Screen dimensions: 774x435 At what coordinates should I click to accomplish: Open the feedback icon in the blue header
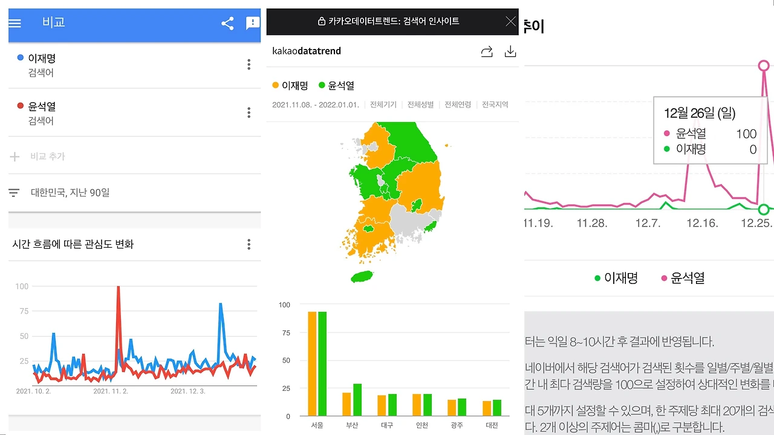pos(252,24)
